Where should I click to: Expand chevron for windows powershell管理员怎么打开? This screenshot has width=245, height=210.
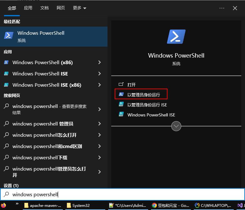click(99, 172)
